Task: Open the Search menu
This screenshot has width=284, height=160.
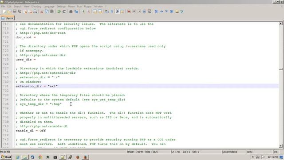Action: (x=18, y=6)
